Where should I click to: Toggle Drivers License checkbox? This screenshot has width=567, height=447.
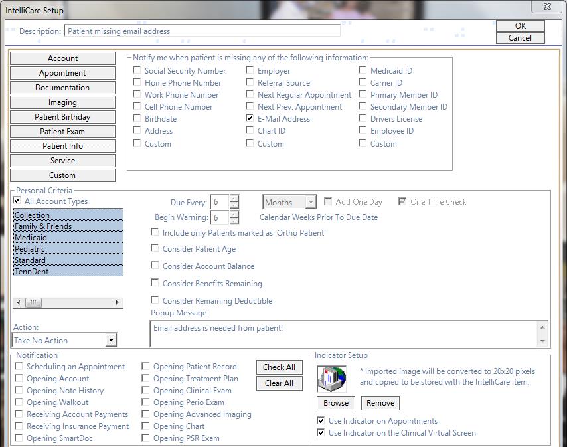[363, 118]
